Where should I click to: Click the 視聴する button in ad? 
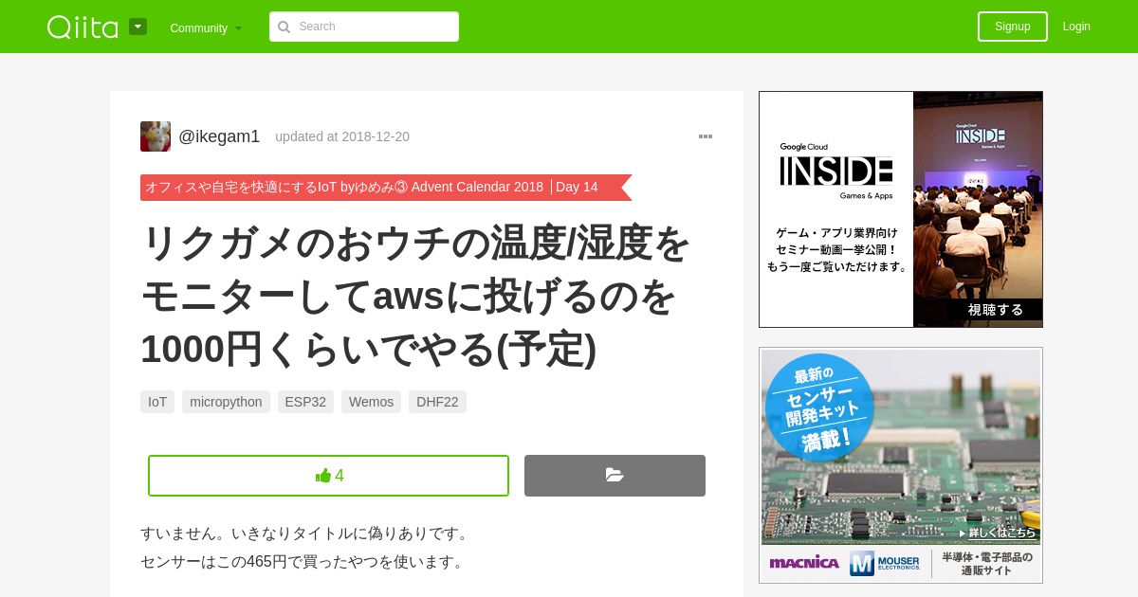point(996,310)
